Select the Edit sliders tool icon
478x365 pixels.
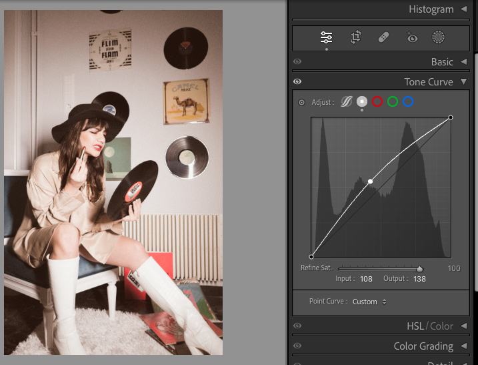tap(326, 38)
